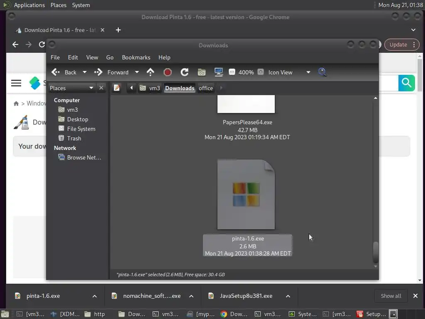The height and width of the screenshot is (319, 425).
Task: Open Trash in the sidebar
Action: tap(74, 138)
